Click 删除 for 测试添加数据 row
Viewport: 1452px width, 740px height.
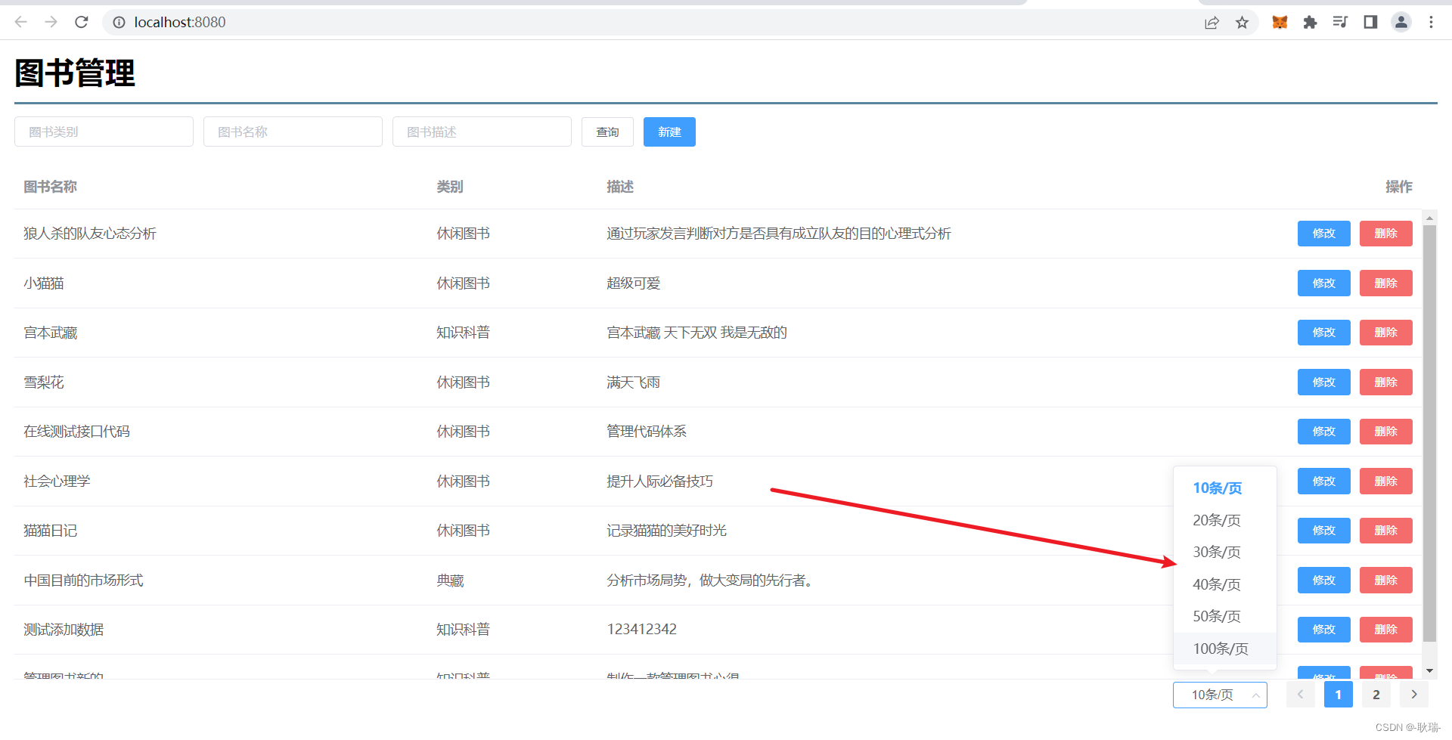(x=1386, y=630)
